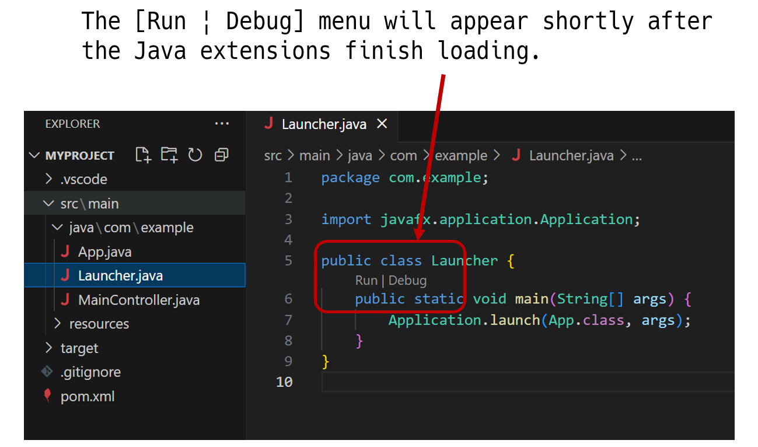Viewport: 758px width, 447px height.
Task: Click the New Folder icon in Explorer
Action: pos(169,155)
